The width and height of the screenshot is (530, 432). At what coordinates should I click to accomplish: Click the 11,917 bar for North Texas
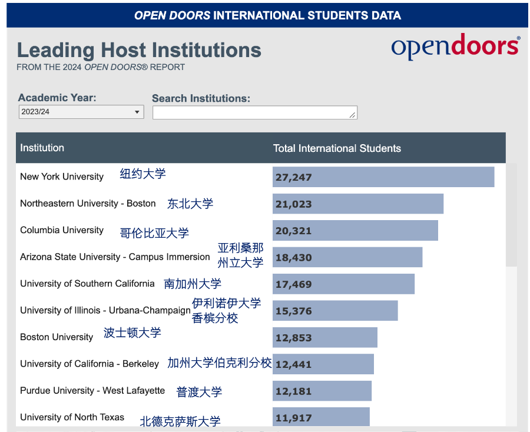[x=321, y=417]
